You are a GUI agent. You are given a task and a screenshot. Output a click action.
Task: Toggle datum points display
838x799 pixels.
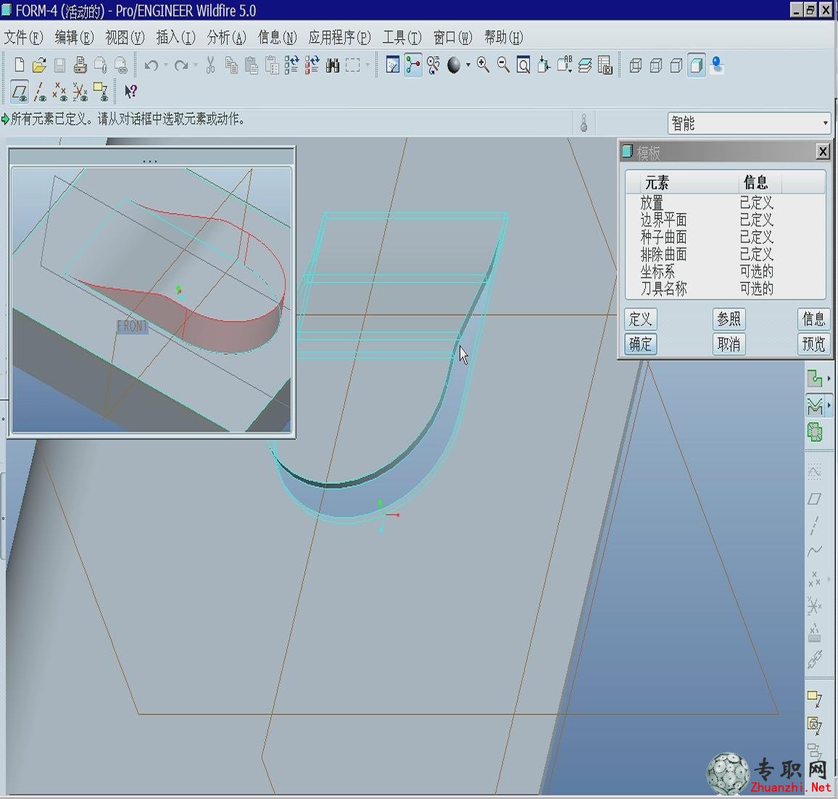(60, 91)
